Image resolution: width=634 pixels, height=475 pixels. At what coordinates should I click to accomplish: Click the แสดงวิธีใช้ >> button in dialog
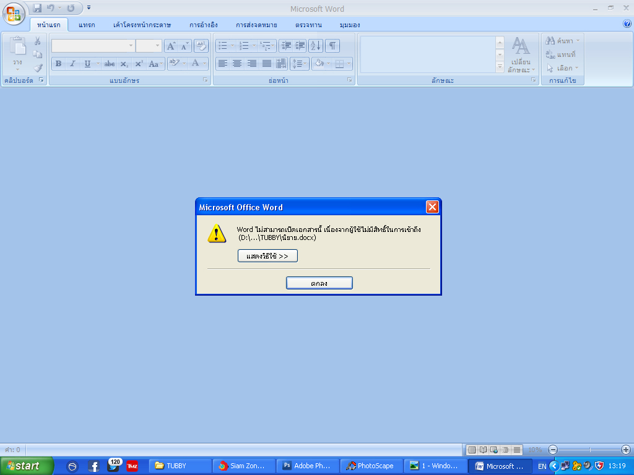tap(267, 256)
